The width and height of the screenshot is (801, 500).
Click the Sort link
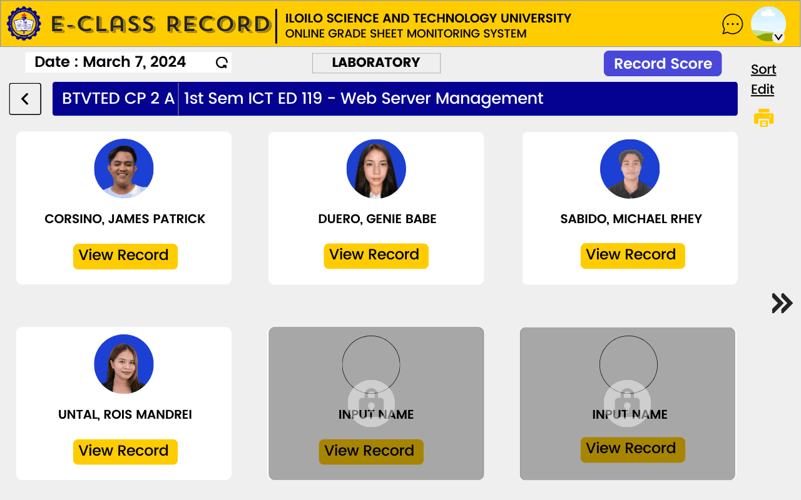coord(763,69)
